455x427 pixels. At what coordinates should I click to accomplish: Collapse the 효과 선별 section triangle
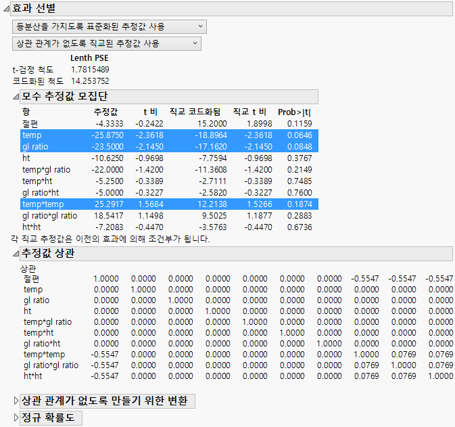pyautogui.click(x=6, y=9)
